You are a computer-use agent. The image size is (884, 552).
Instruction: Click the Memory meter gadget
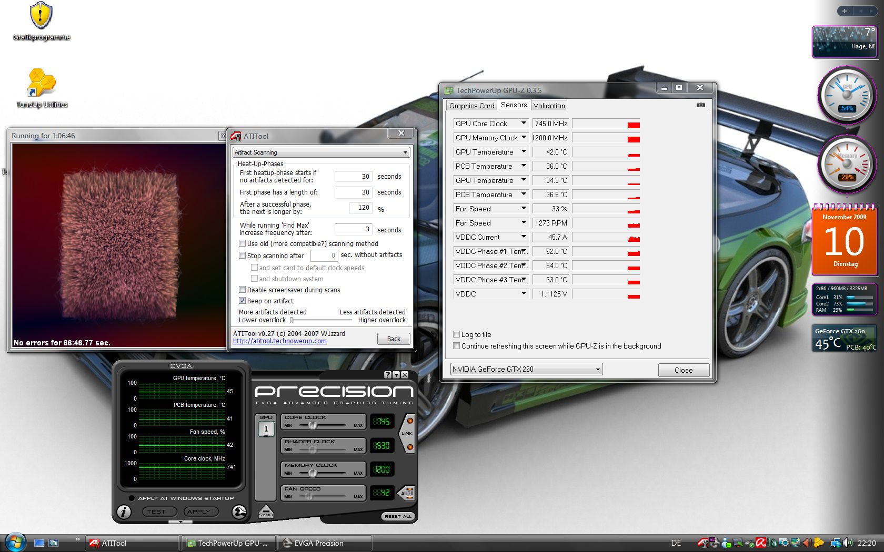(847, 165)
